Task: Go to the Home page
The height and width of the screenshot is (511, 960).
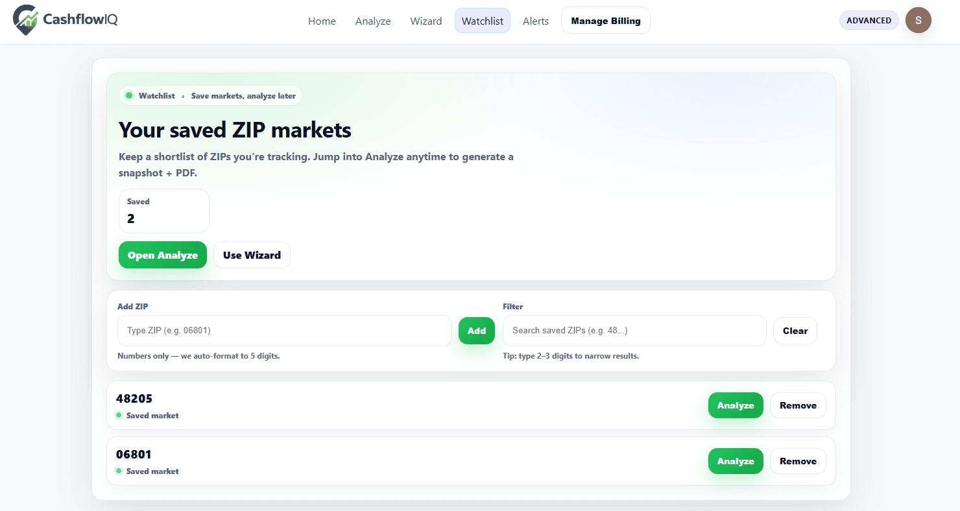Action: tap(322, 21)
